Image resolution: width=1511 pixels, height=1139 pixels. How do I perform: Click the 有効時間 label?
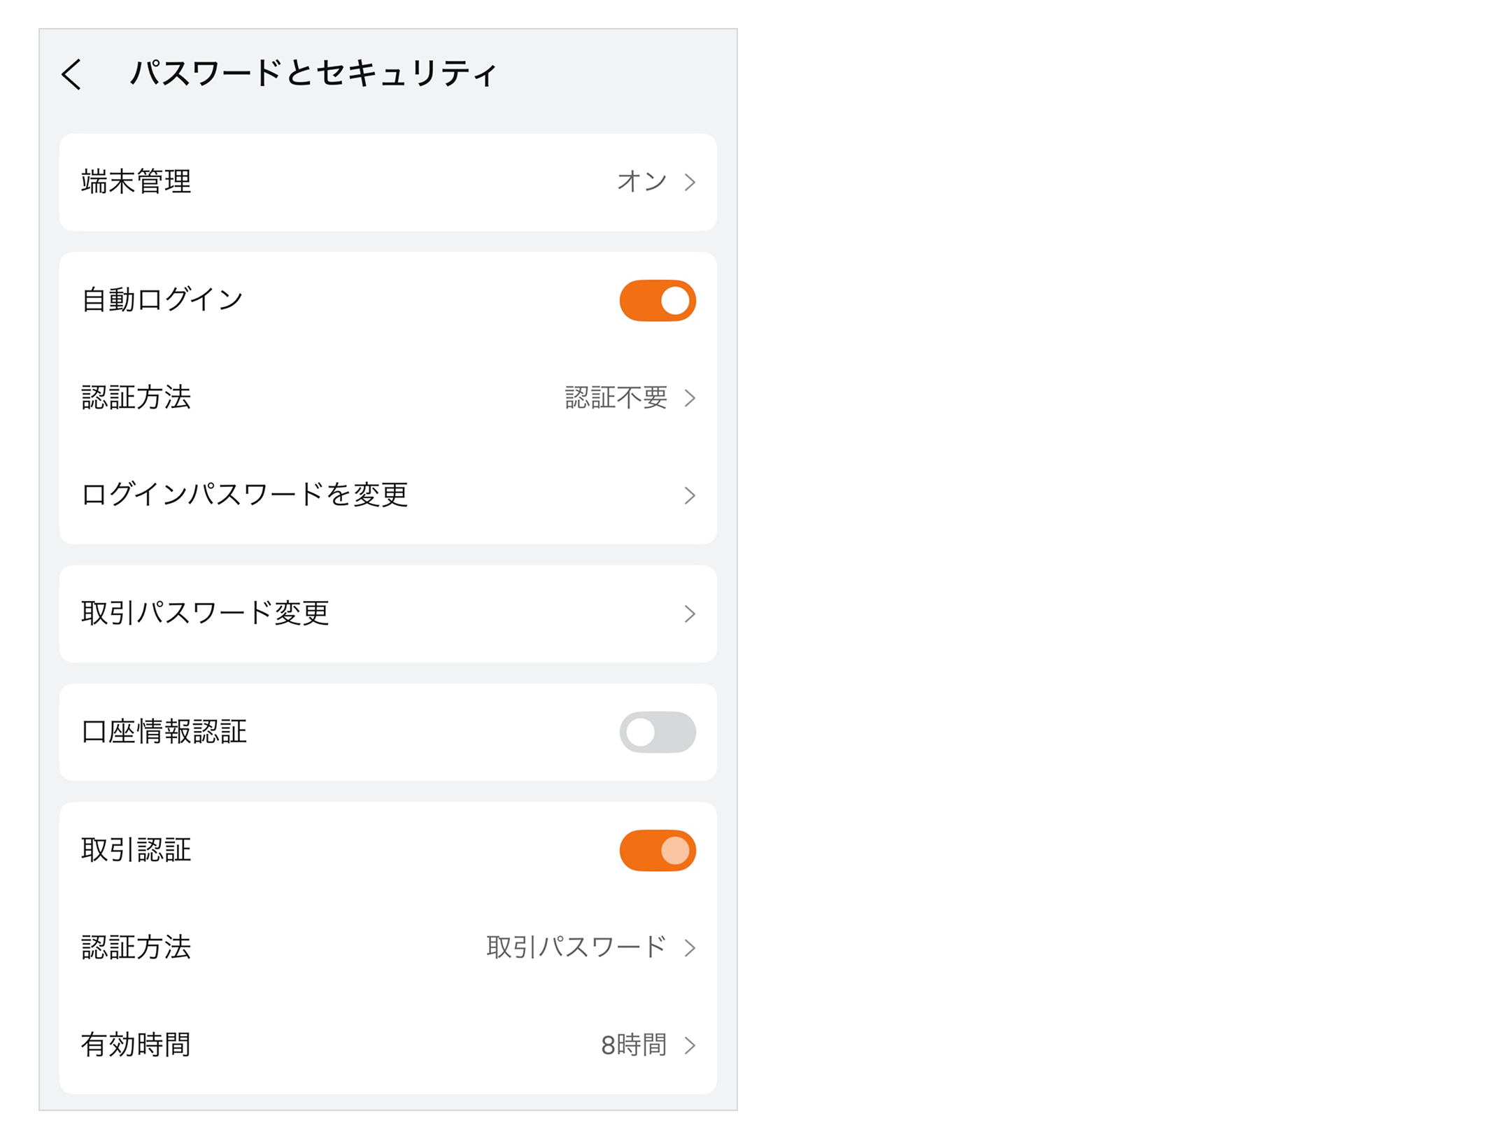(x=136, y=1045)
